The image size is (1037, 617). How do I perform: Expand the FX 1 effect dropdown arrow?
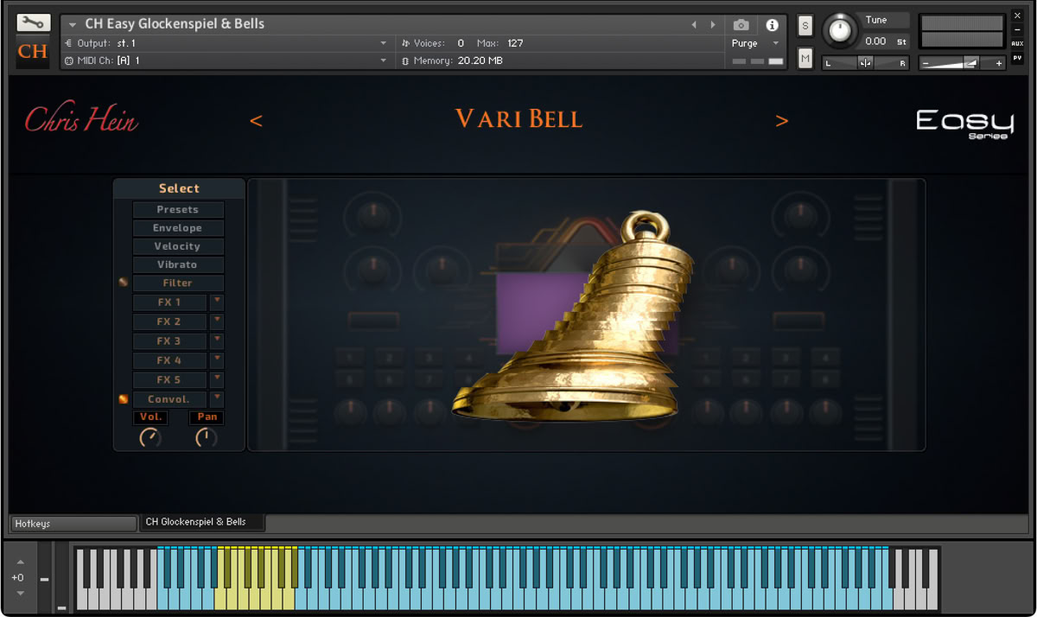point(217,302)
